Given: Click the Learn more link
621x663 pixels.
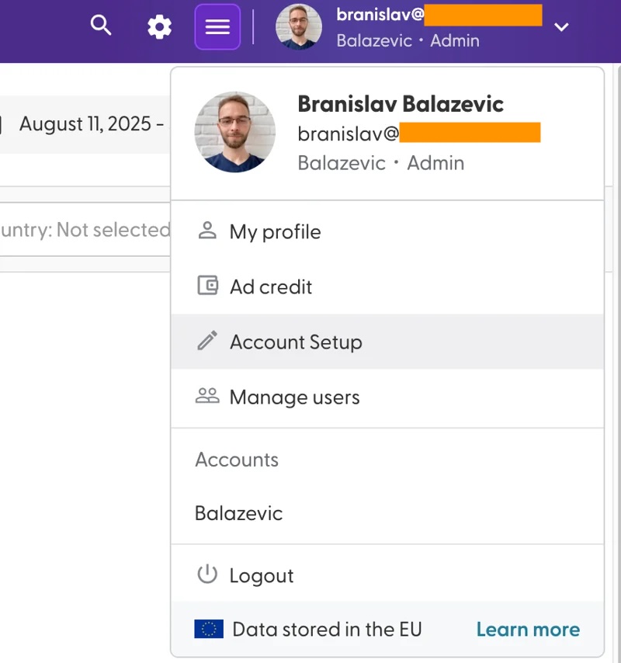Looking at the screenshot, I should 528,629.
